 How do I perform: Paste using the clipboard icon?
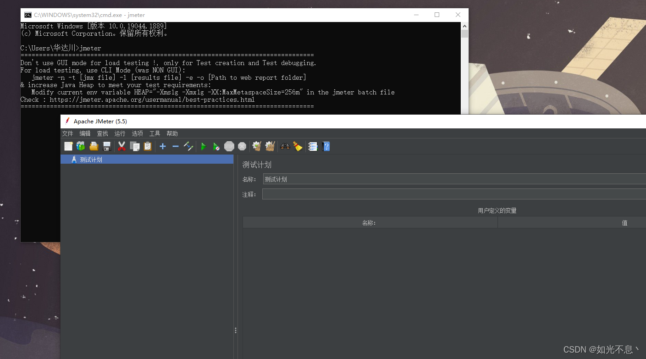coord(148,146)
